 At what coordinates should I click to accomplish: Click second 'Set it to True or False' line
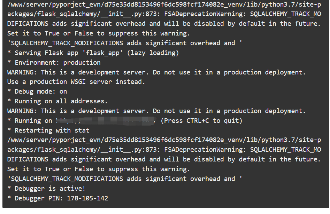(99, 169)
